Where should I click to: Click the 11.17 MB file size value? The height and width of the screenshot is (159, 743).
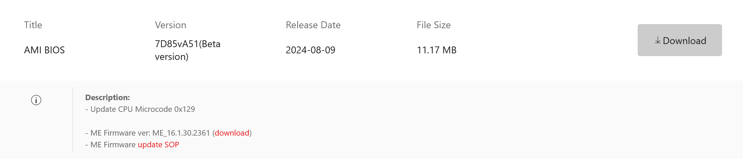[436, 50]
